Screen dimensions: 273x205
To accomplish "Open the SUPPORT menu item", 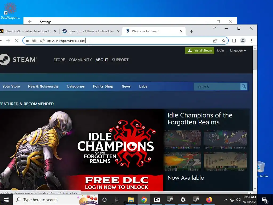I will (120, 60).
